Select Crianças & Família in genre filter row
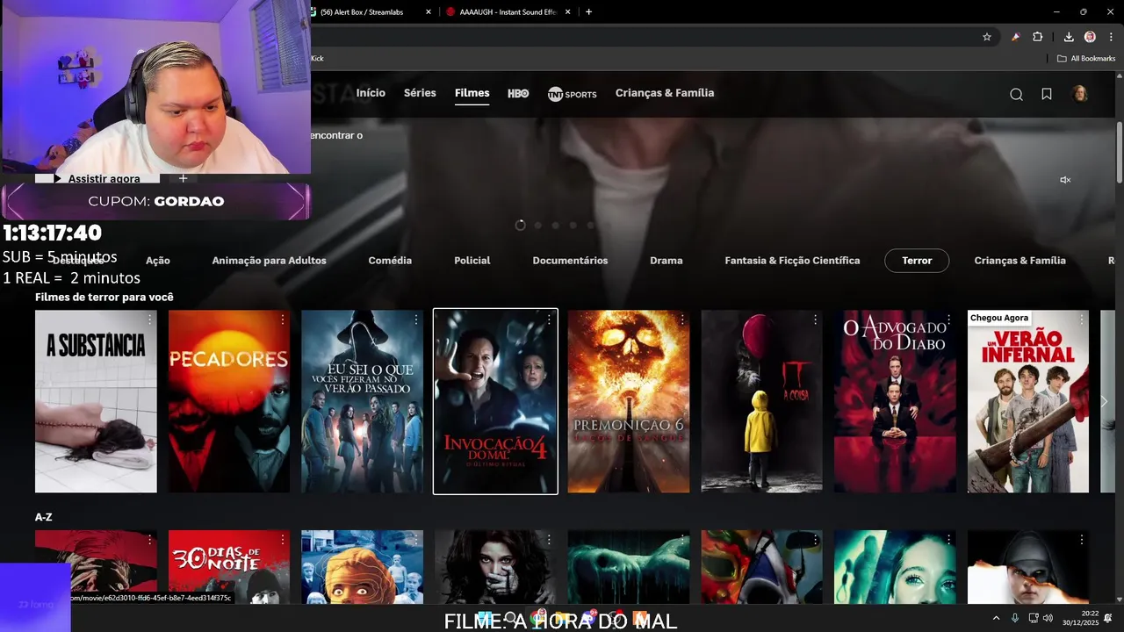This screenshot has height=632, width=1124. (1020, 261)
